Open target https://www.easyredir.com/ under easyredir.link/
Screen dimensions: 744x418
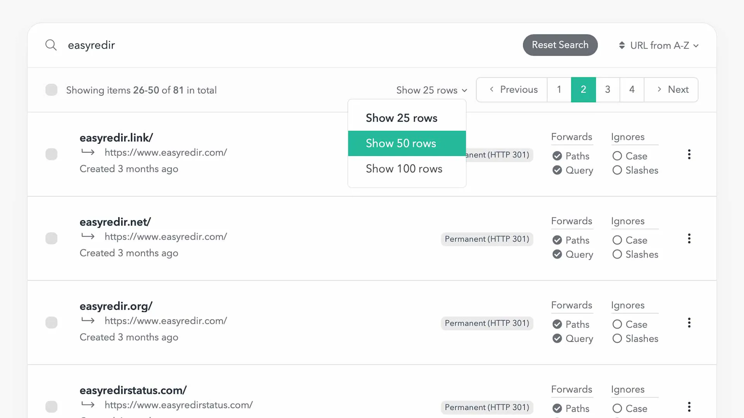166,152
